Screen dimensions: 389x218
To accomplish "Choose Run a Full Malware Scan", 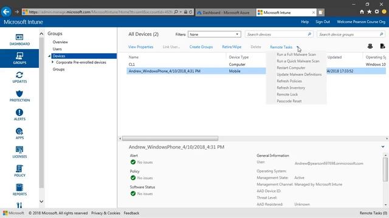I will (296, 54).
